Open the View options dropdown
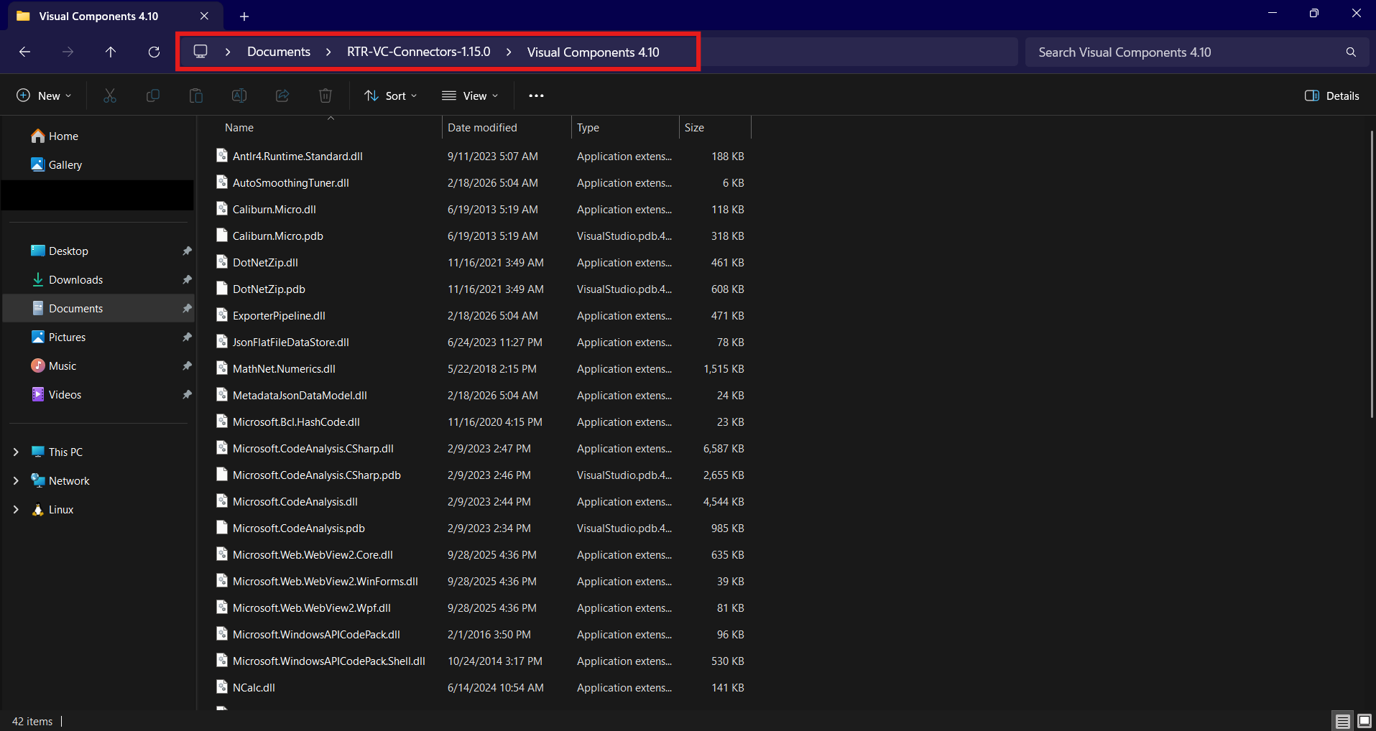Image resolution: width=1376 pixels, height=731 pixels. click(470, 96)
